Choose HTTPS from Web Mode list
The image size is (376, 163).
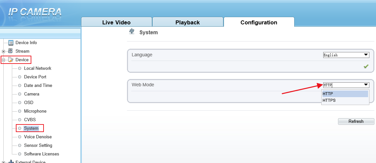[345, 100]
